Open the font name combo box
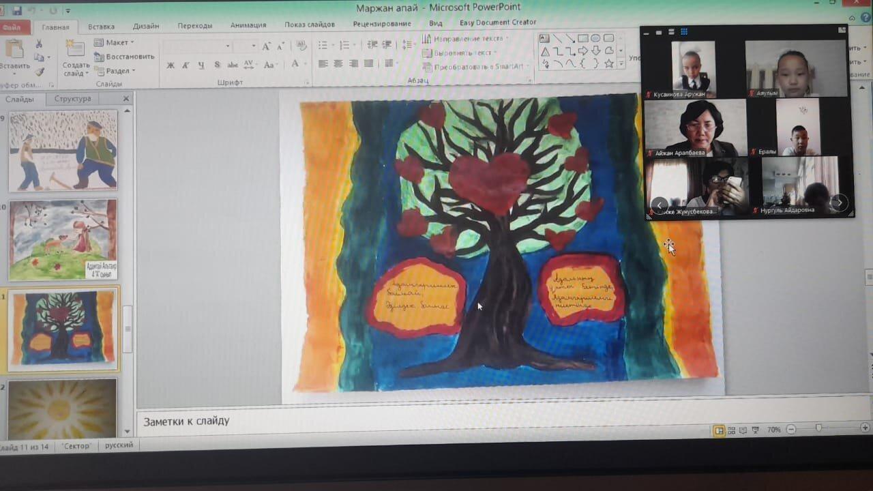This screenshot has height=491, width=873. click(x=196, y=46)
